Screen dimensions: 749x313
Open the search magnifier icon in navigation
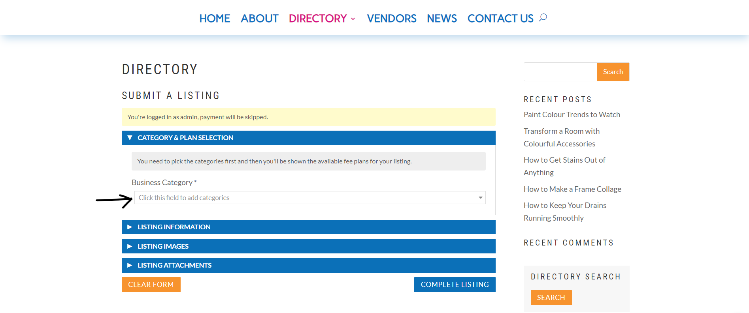[x=543, y=18]
